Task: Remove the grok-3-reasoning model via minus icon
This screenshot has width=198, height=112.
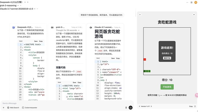Action: 21,5
